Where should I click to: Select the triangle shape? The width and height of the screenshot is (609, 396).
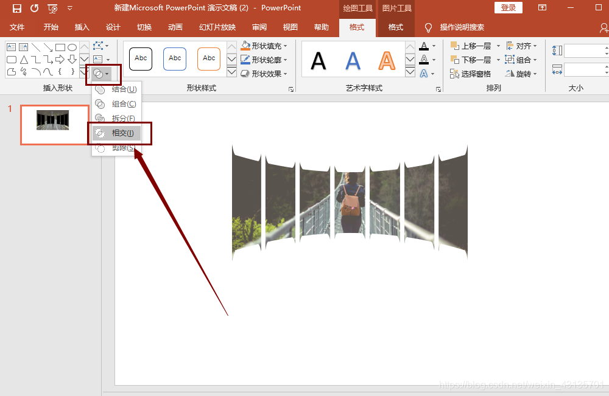[24, 60]
